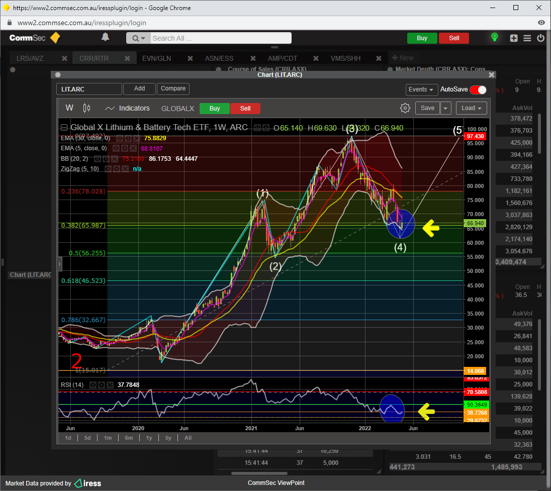The width and height of the screenshot is (551, 491).
Task: Open the W interval selector
Action: (x=69, y=108)
